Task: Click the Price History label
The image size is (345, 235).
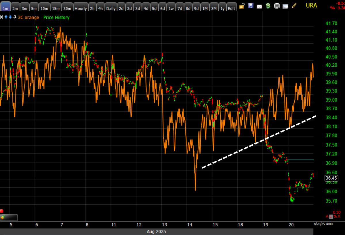Action: pyautogui.click(x=56, y=18)
